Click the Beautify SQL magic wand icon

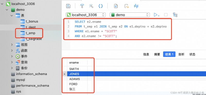point(91,6)
